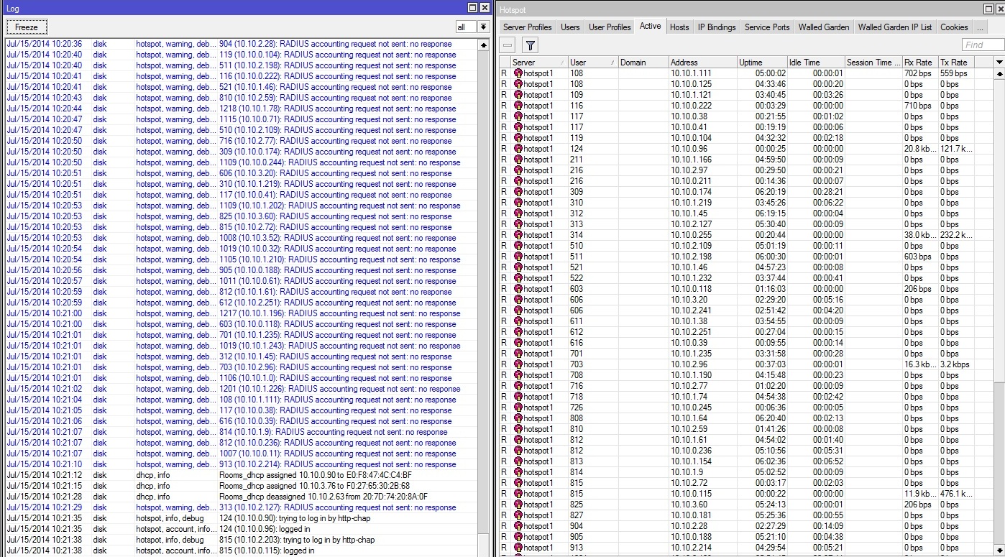
Task: Switch to the IP Bindings tab
Action: click(717, 27)
